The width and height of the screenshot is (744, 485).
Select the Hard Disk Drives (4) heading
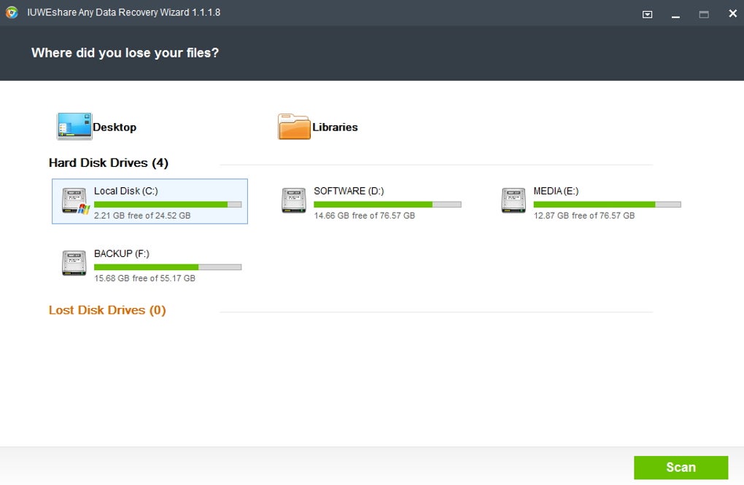click(x=109, y=163)
